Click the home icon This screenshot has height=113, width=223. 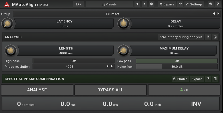point(210,4)
